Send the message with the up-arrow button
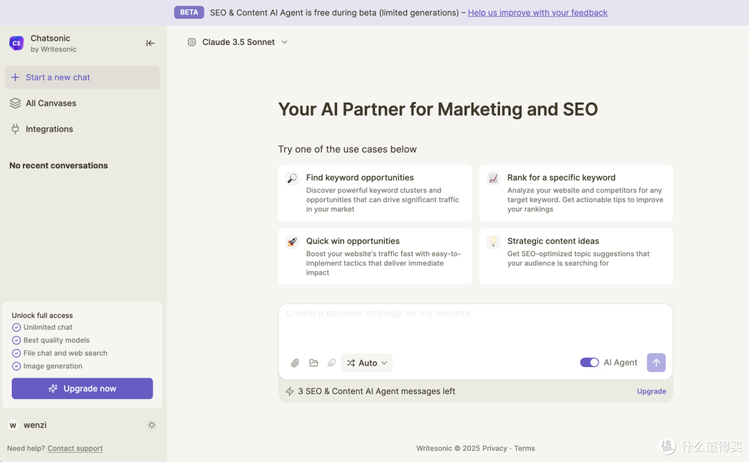 point(656,363)
